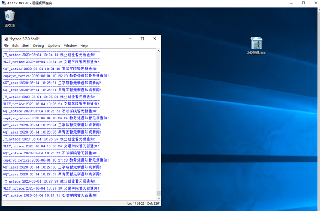The height and width of the screenshot is (211, 320).
Task: Click the JY_notice line at 10:25:22
Action: (x=49, y=97)
